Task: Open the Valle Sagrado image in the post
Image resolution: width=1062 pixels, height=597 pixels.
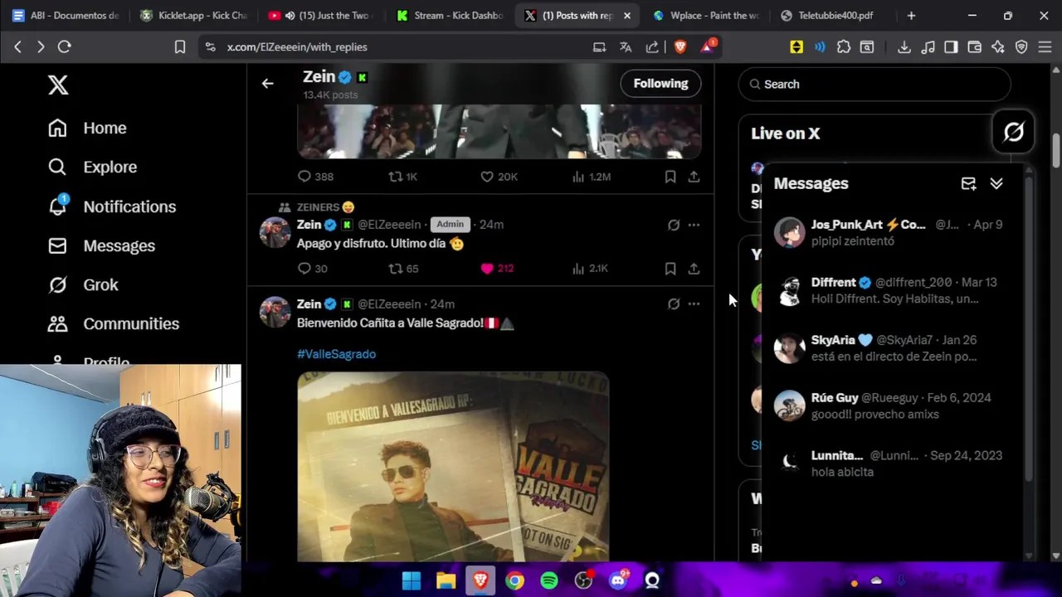Action: coord(453,467)
